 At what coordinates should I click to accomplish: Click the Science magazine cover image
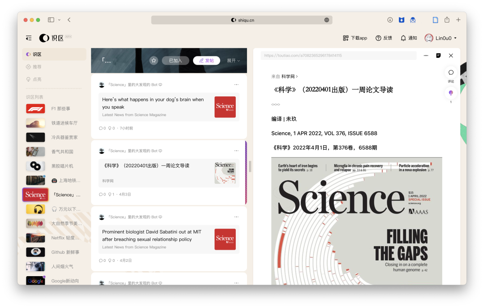[x=357, y=221]
